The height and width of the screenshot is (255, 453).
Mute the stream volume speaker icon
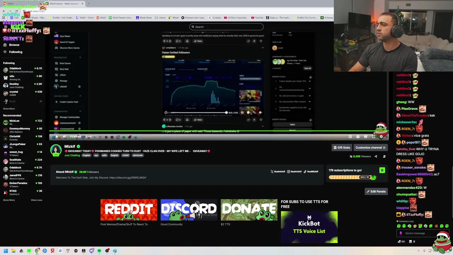[64, 137]
